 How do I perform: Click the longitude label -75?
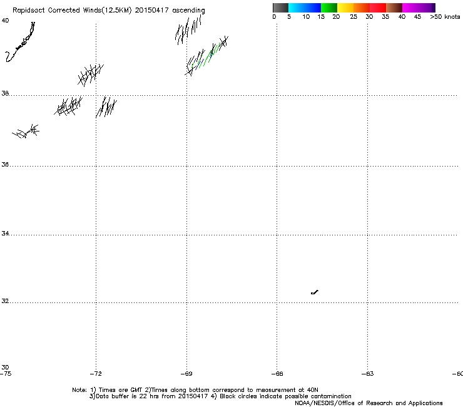(x=6, y=374)
